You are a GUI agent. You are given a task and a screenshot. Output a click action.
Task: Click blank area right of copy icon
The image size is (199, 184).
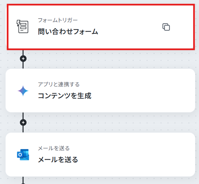181,27
